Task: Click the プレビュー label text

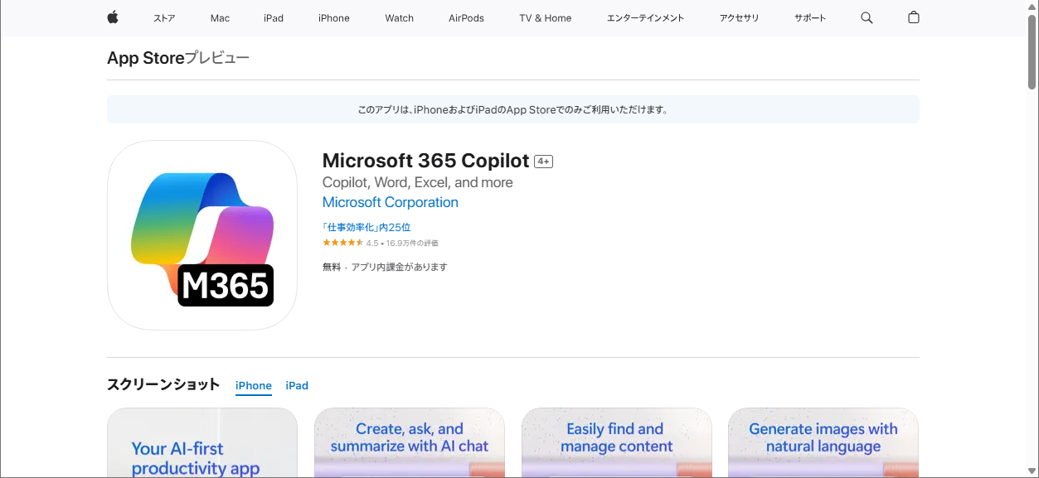Action: [217, 58]
